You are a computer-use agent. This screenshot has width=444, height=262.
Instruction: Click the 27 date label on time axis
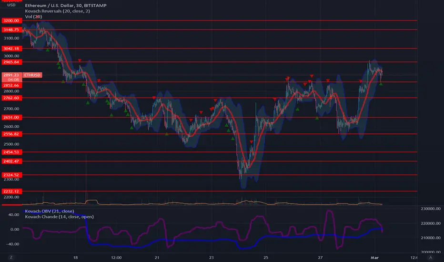click(320, 257)
